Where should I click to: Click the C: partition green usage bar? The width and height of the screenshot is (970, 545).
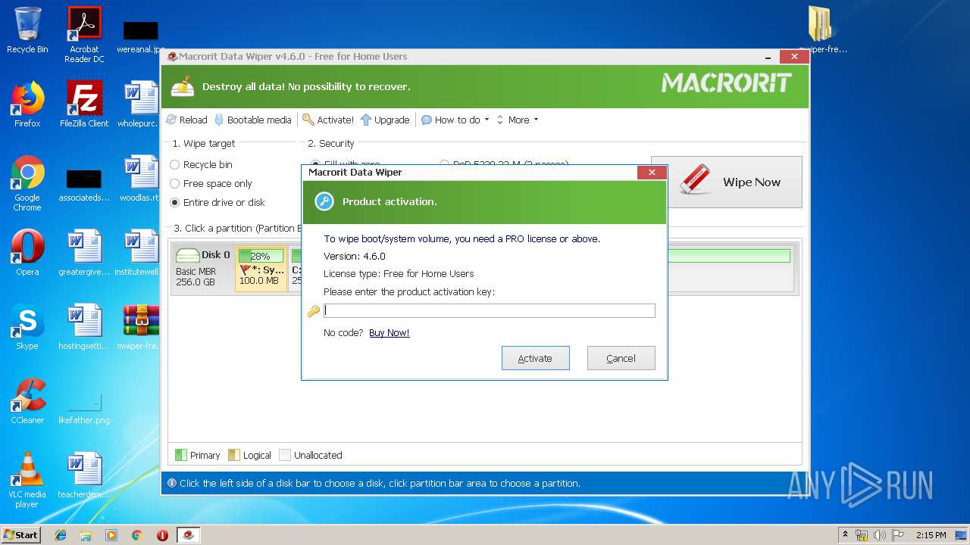click(x=296, y=256)
